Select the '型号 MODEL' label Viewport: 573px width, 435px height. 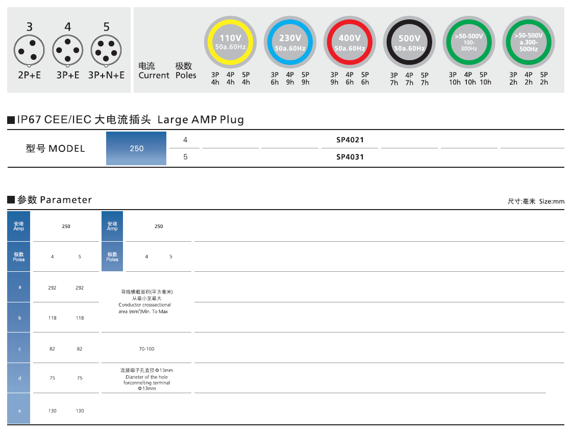pyautogui.click(x=55, y=148)
